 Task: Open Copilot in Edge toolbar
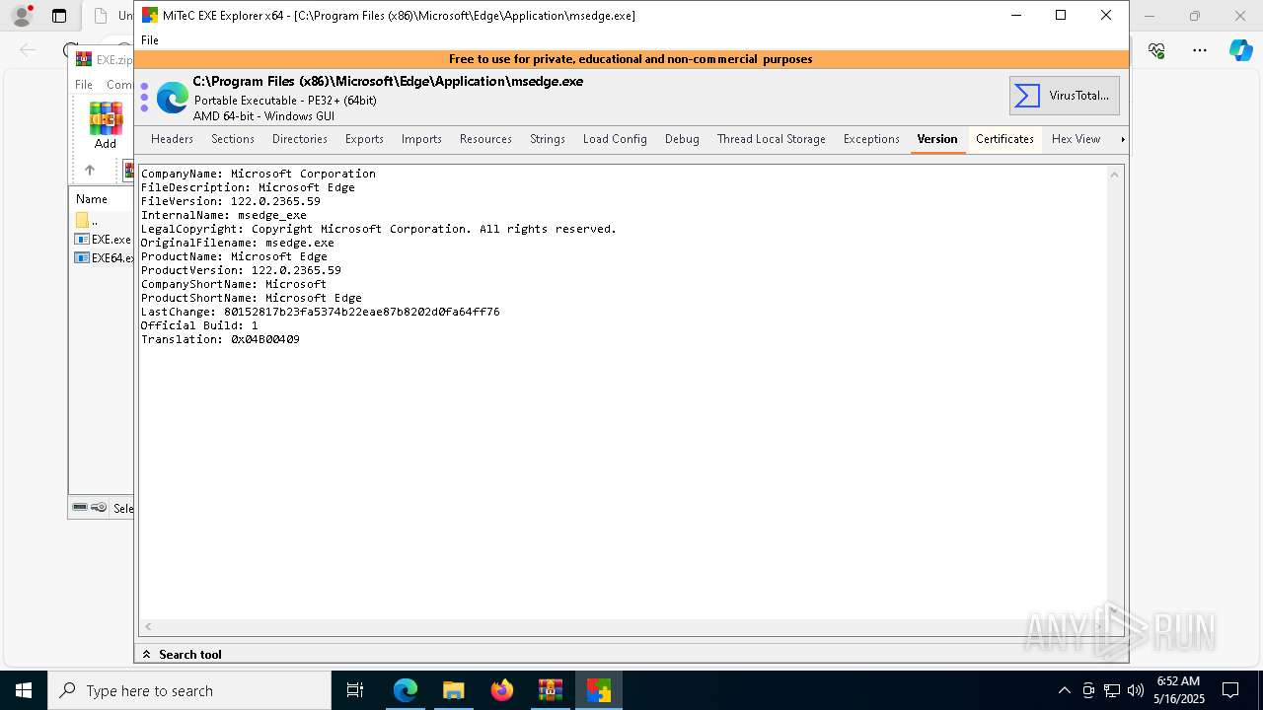click(1241, 50)
